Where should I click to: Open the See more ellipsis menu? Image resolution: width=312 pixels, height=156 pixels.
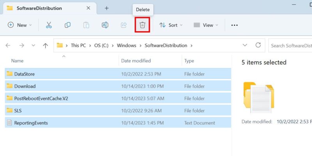point(234,25)
